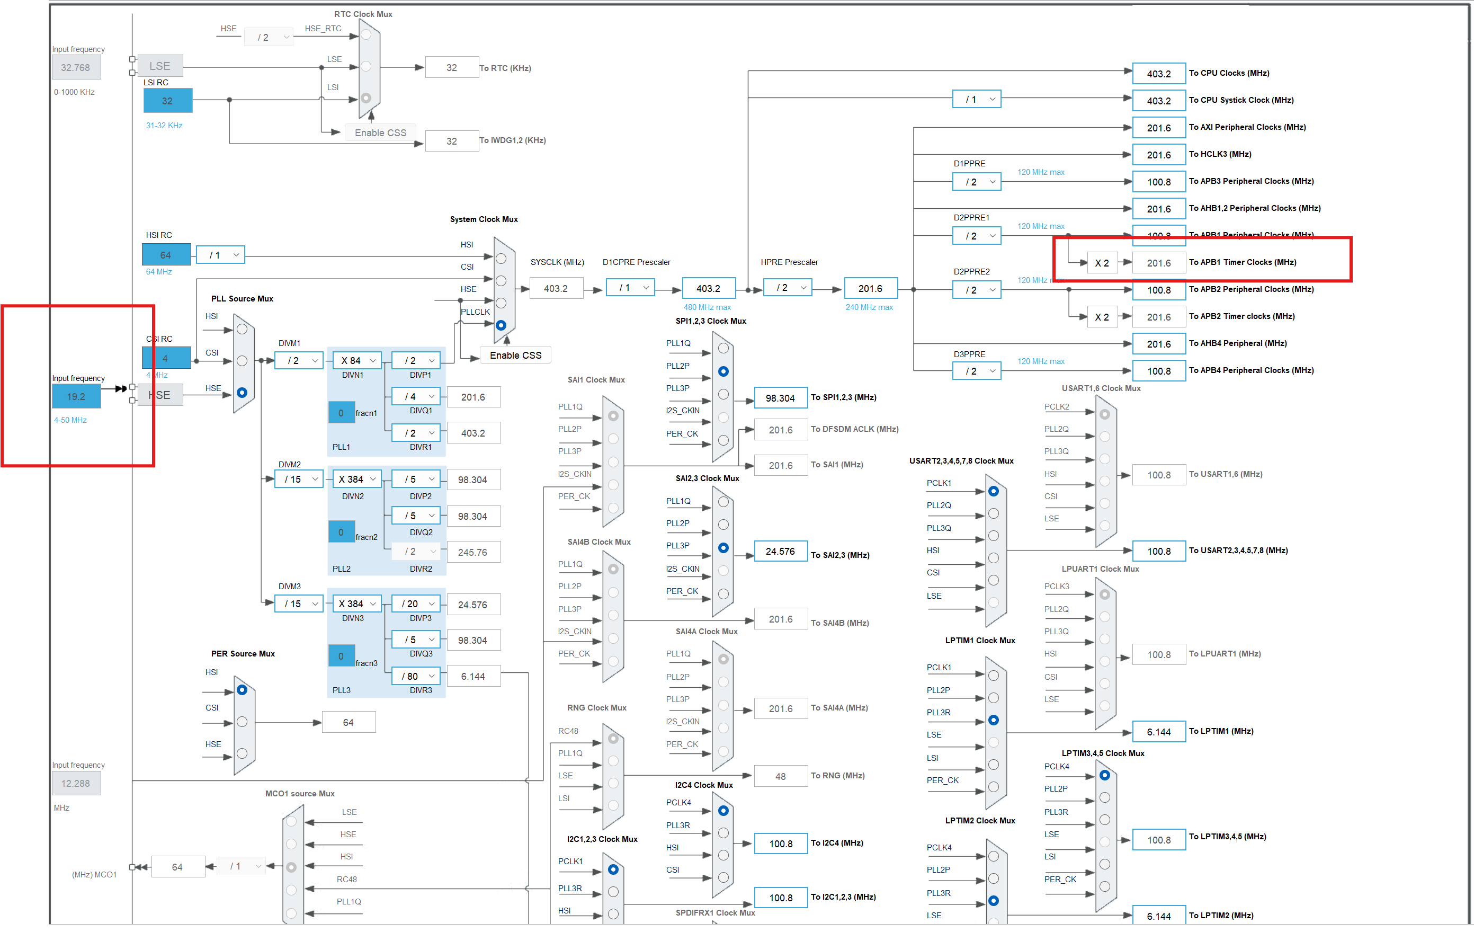Open the DIVN1 X 84 multiplier dropdown
This screenshot has height=932, width=1474.
pyautogui.click(x=356, y=360)
